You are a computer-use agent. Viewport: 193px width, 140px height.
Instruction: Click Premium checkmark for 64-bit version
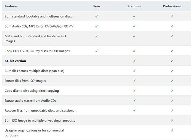click(134, 61)
